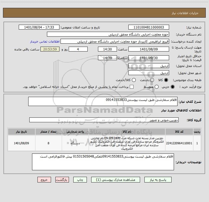This screenshot has height=202, width=209.
Task: Select the خدمت radio button
Action: point(152,80)
